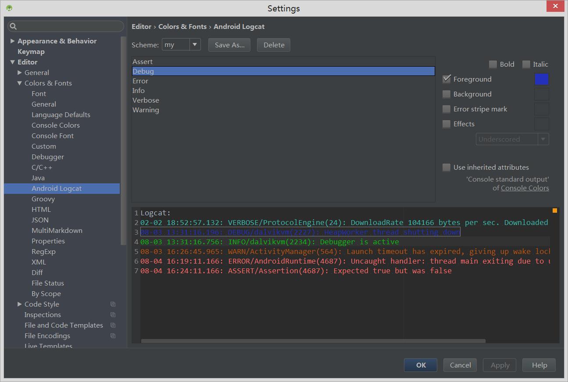Select Verbose in the attributes list

(283, 100)
